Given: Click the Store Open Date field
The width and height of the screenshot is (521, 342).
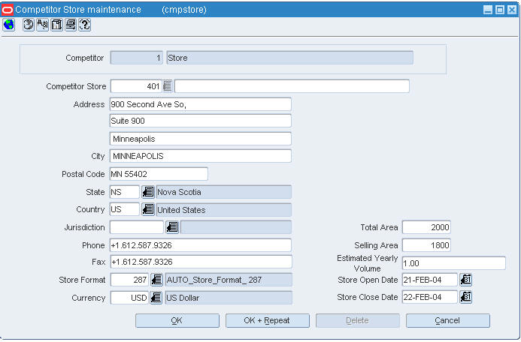Looking at the screenshot, I should [x=429, y=280].
